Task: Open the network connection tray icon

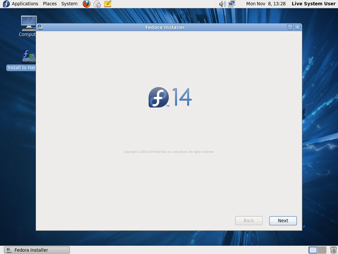Action: tap(232, 4)
